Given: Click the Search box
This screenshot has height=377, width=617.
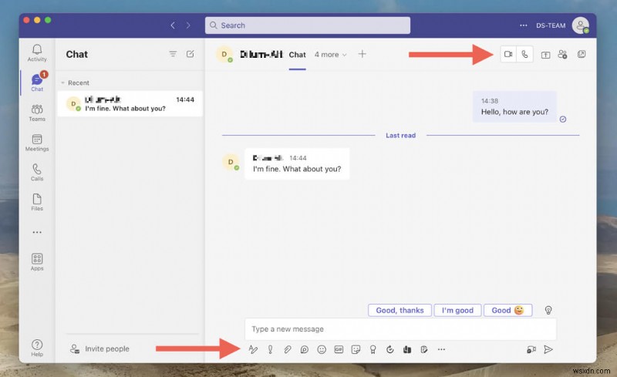Looking at the screenshot, I should pyautogui.click(x=307, y=25).
